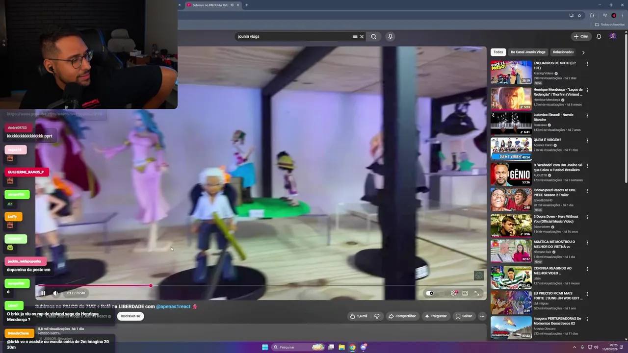Pause the video with the pause button

[x=43, y=293]
